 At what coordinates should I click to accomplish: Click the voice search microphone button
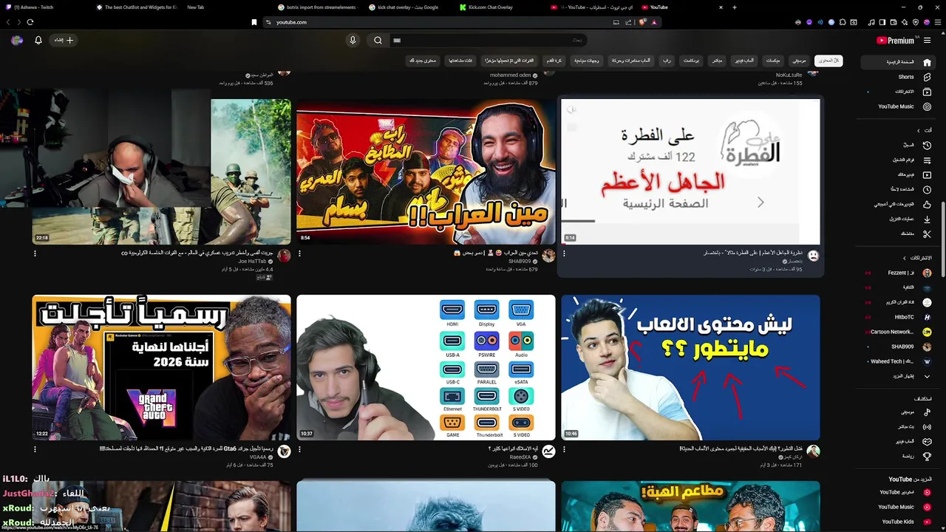click(353, 41)
